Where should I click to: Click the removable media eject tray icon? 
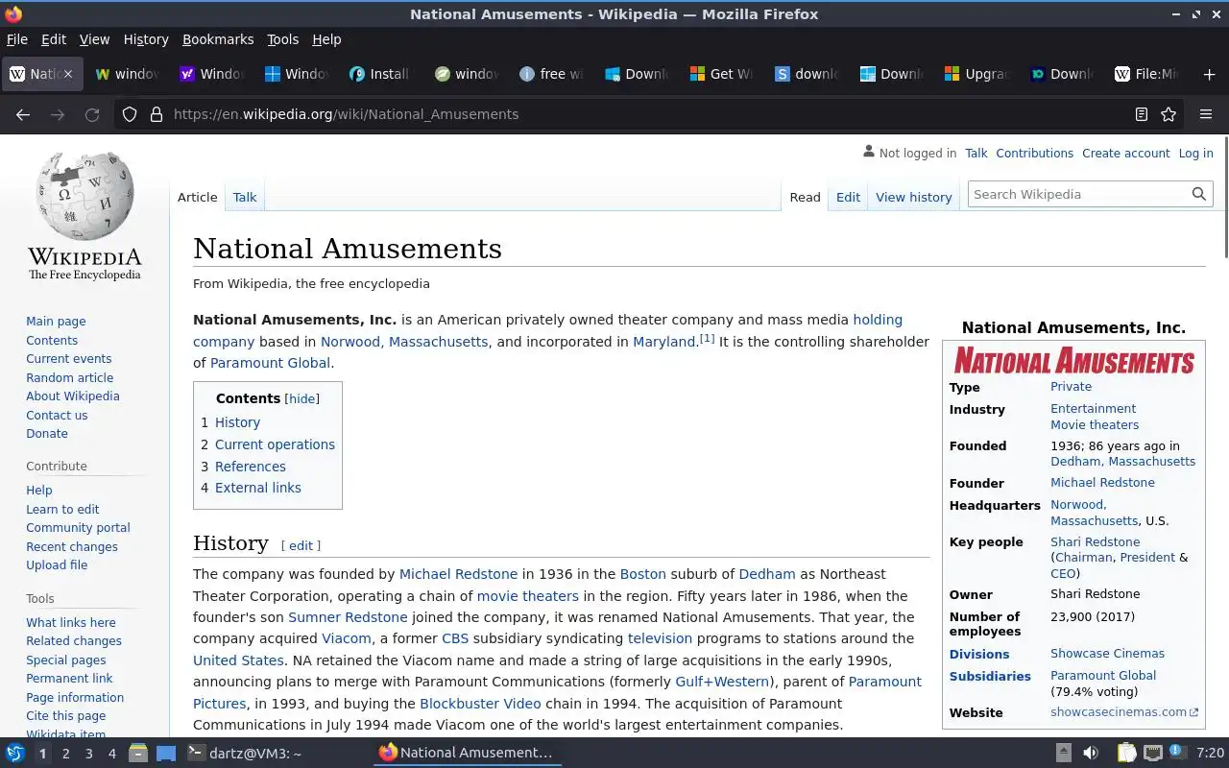1063,753
